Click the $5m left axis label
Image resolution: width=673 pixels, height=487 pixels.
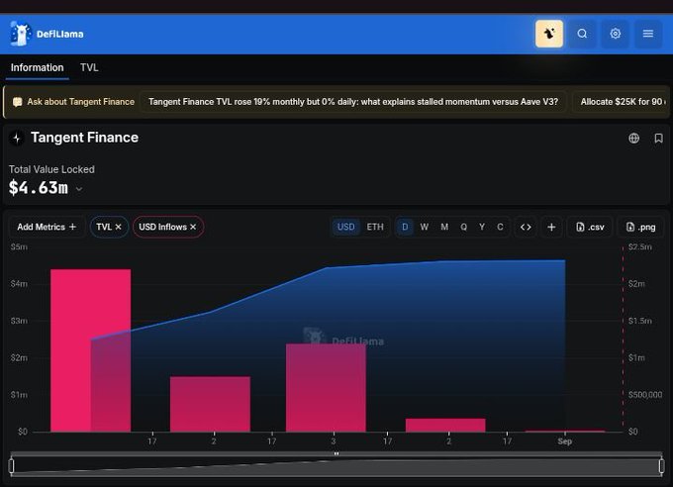19,246
